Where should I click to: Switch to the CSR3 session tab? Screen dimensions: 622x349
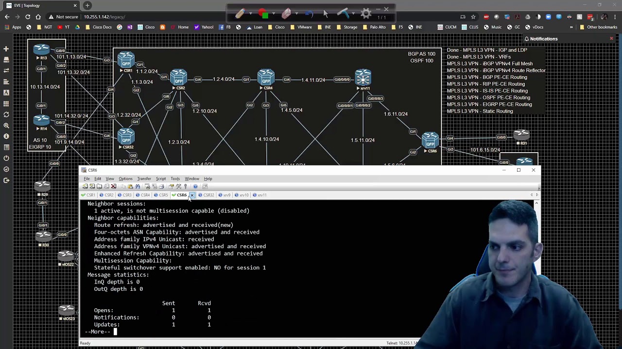pyautogui.click(x=124, y=195)
